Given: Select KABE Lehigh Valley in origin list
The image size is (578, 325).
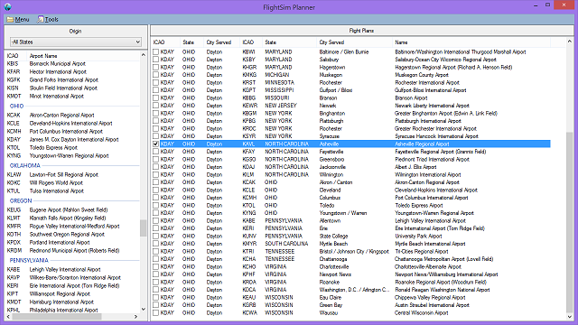Looking at the screenshot, I should pyautogui.click(x=72, y=269).
